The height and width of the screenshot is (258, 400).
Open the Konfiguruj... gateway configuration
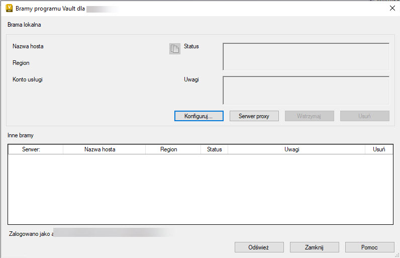(x=198, y=116)
